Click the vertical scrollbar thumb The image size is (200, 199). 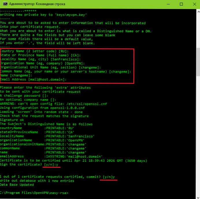197,121
